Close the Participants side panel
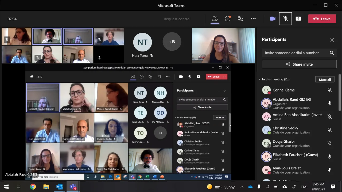 pyautogui.click(x=332, y=40)
